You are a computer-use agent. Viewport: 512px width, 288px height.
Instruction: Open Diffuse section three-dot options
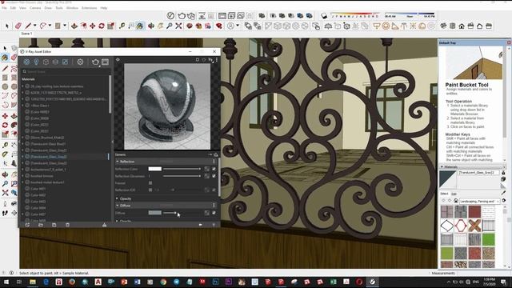click(x=214, y=206)
